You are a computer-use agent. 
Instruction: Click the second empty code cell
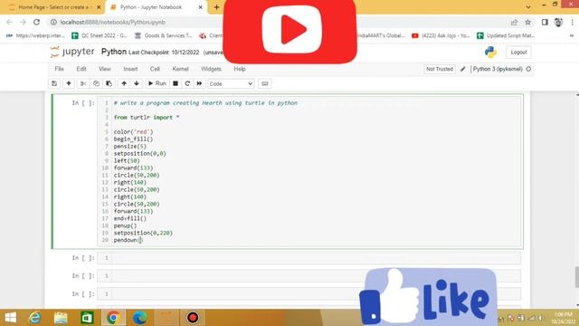coord(309,275)
